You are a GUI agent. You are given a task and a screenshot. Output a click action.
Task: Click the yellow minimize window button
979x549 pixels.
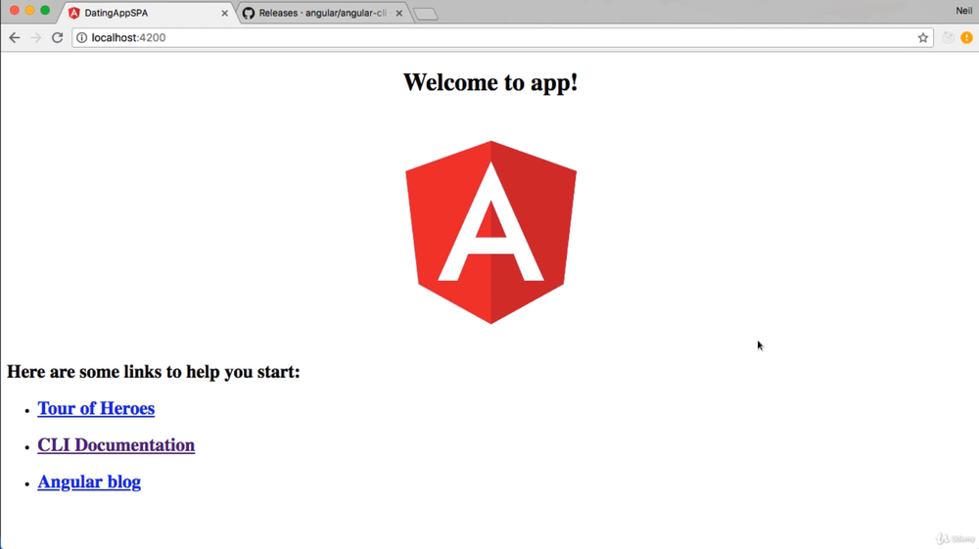(29, 10)
